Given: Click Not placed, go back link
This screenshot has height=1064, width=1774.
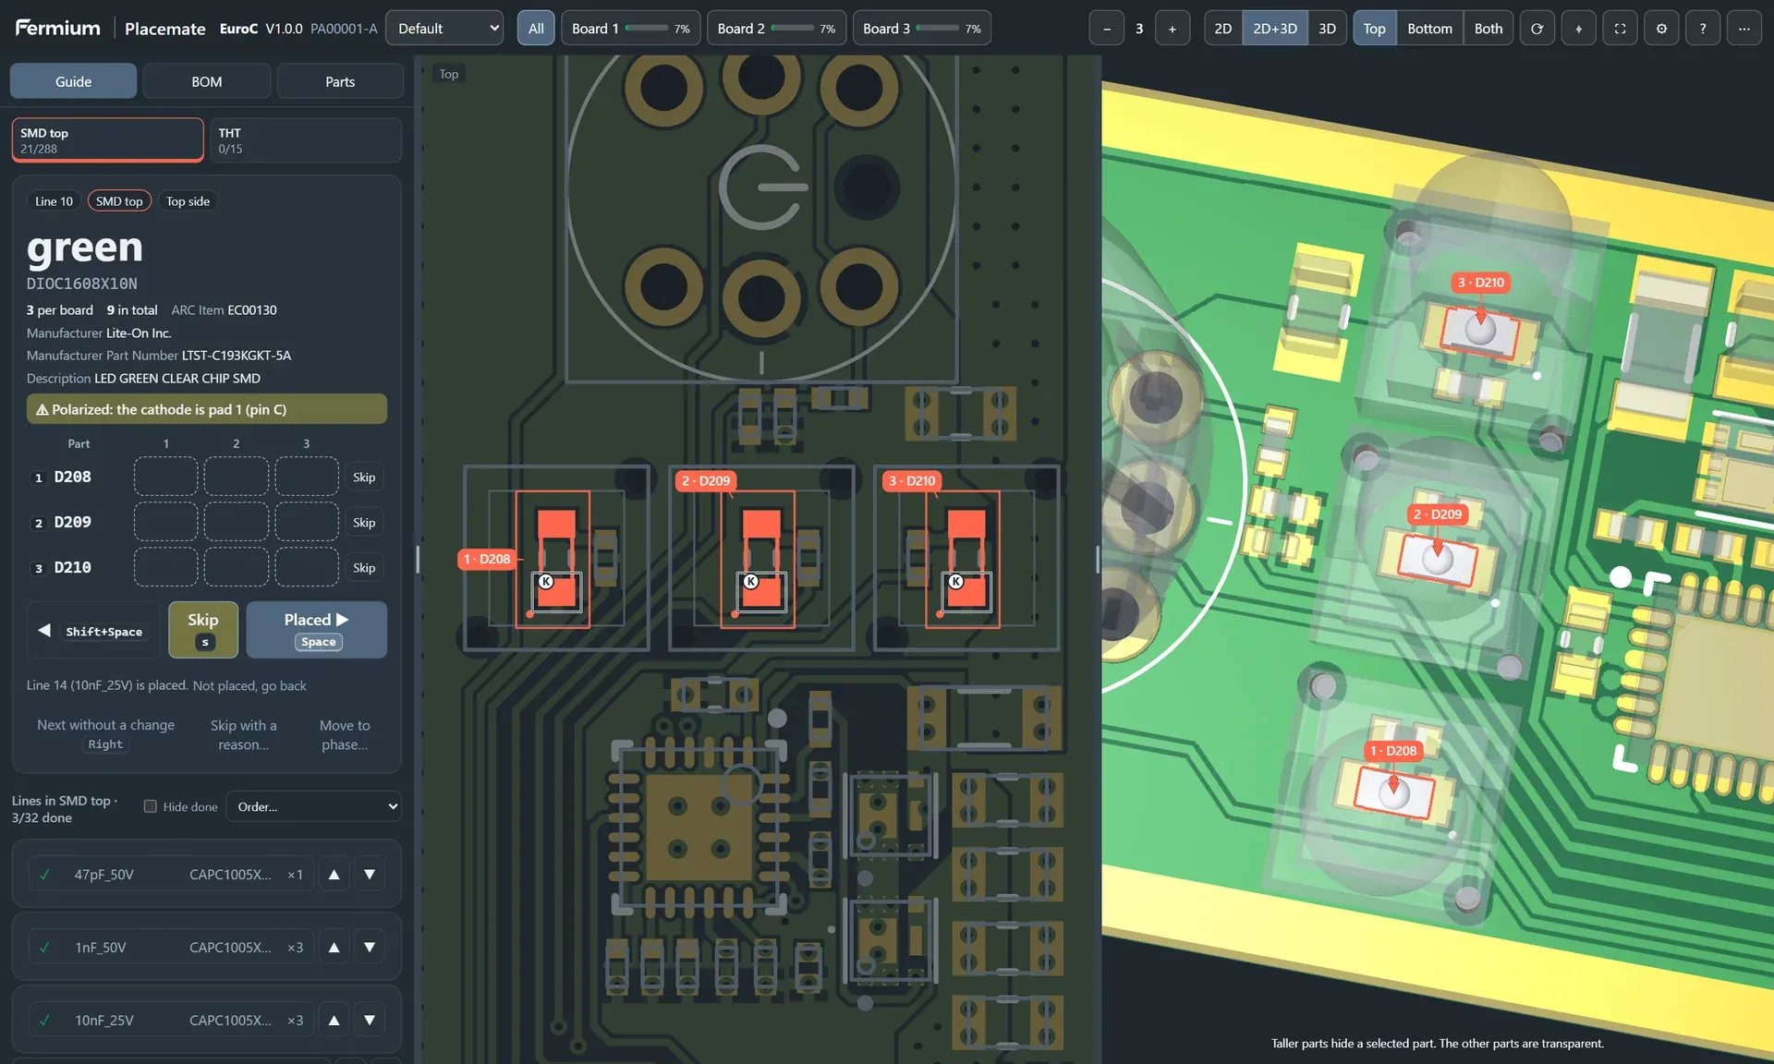Looking at the screenshot, I should click(249, 685).
